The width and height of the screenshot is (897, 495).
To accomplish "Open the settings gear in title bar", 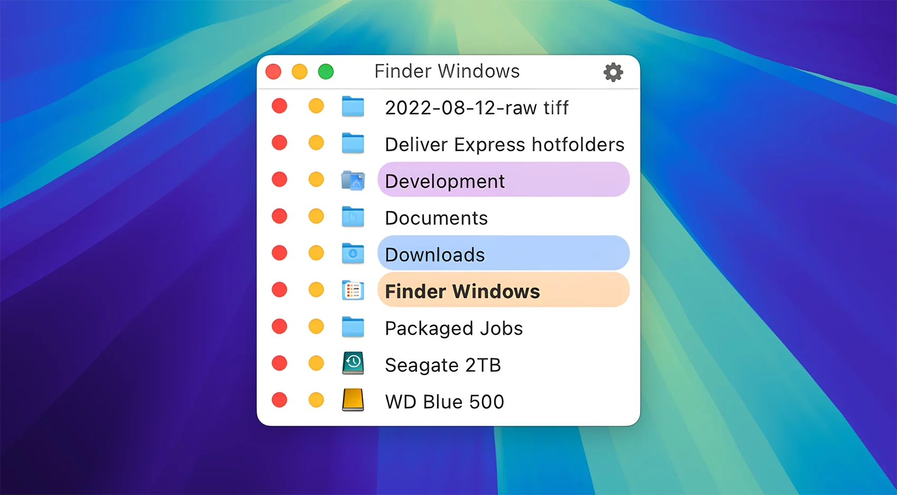I will tap(613, 72).
